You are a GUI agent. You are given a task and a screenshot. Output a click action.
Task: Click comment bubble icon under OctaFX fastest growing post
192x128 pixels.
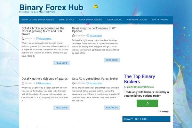pos(37,38)
